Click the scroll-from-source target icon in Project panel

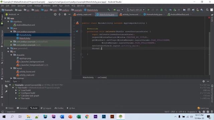click(x=55, y=14)
